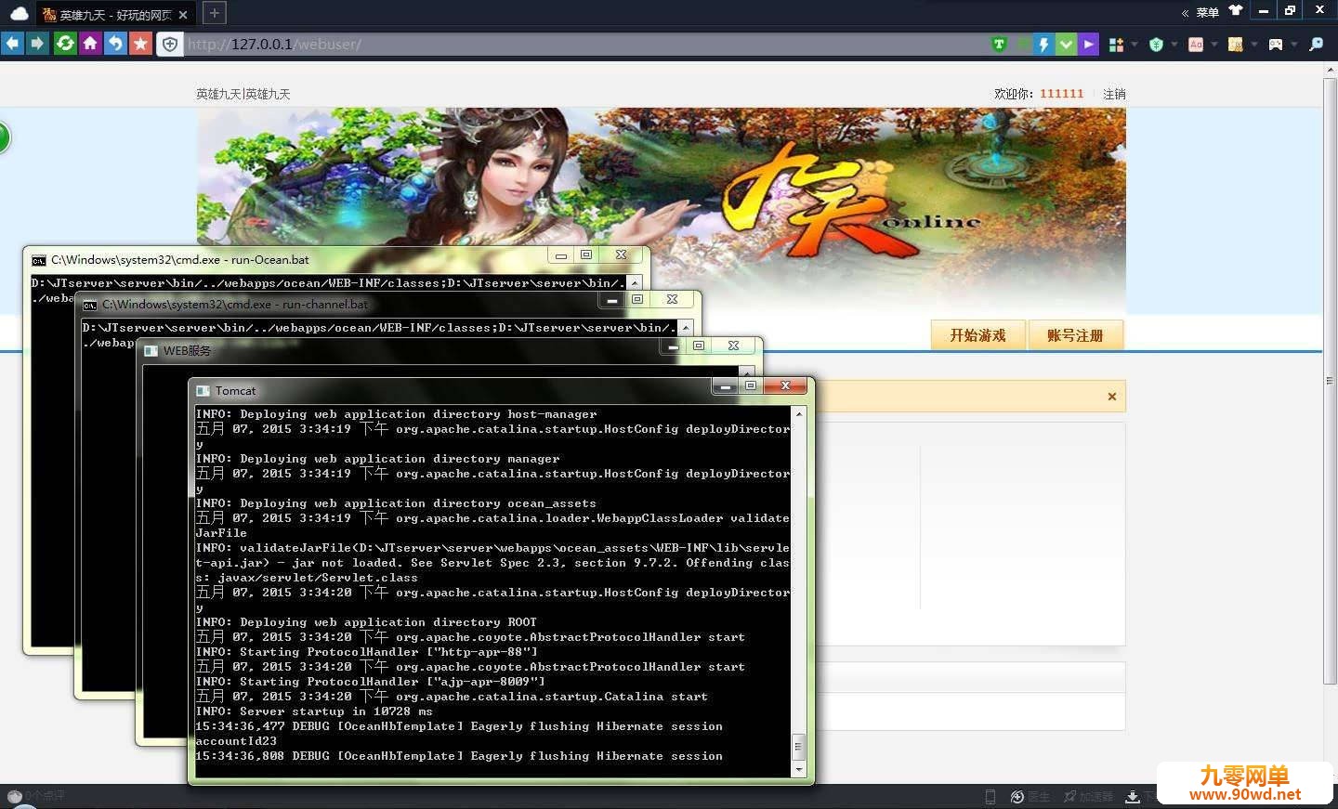
Task: Click the 'Server startup in 10728 ms' log line
Action: 313,711
